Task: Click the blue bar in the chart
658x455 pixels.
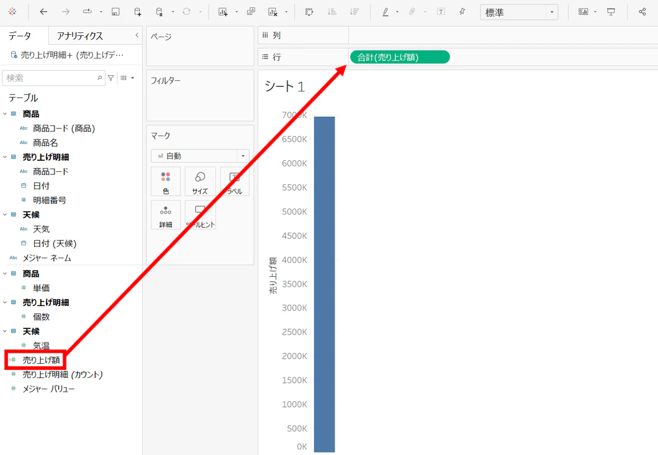Action: click(325, 284)
